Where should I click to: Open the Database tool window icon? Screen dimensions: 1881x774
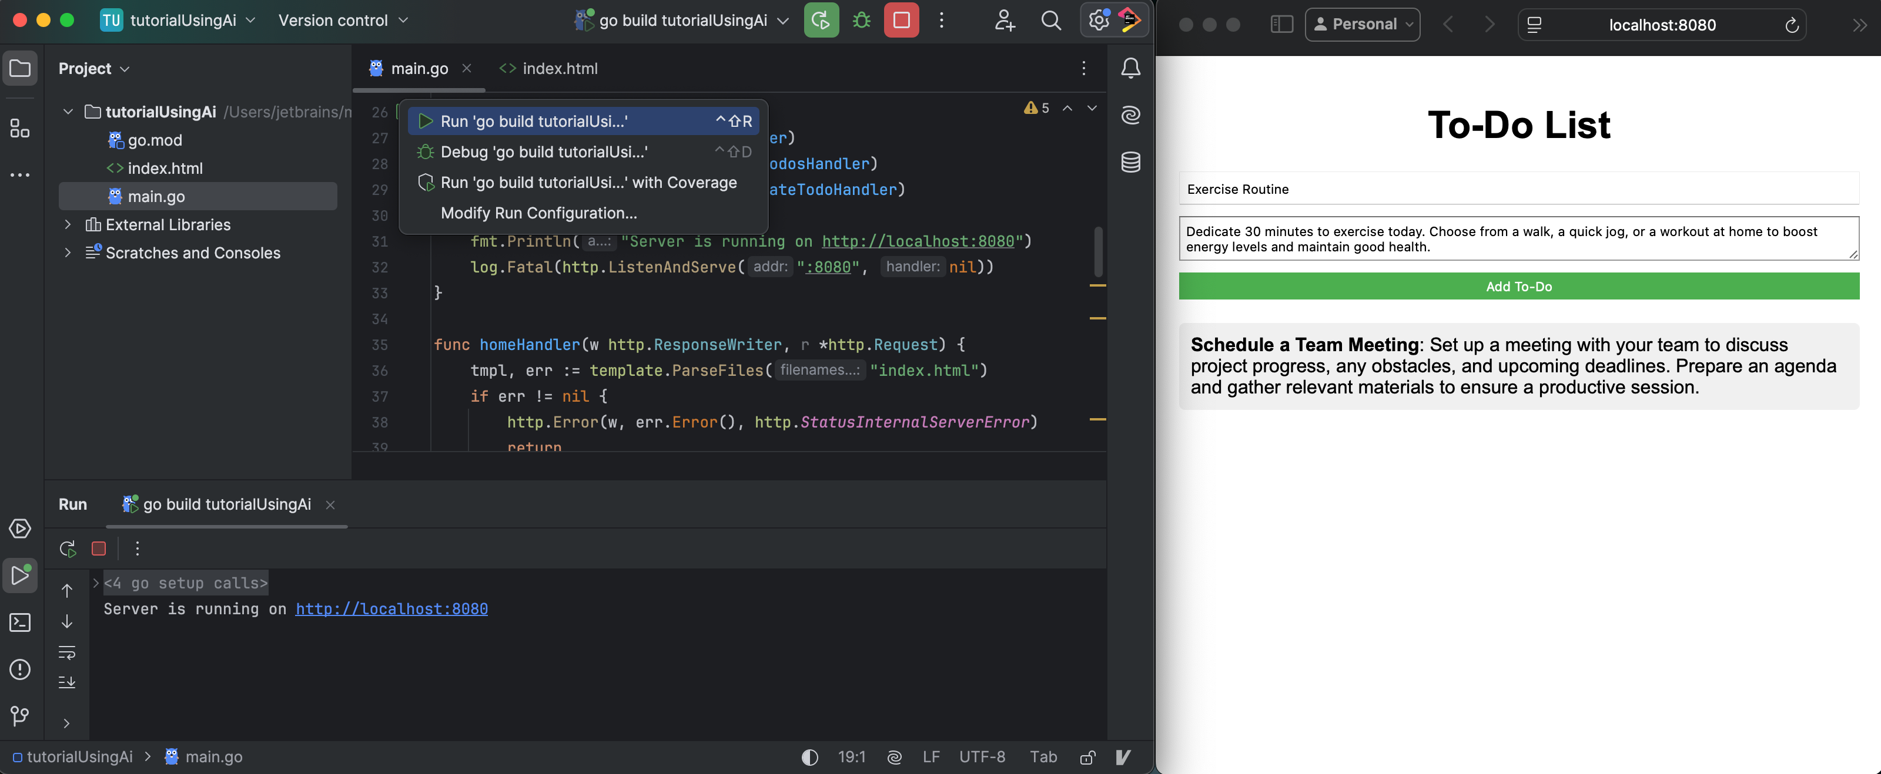click(x=1130, y=162)
